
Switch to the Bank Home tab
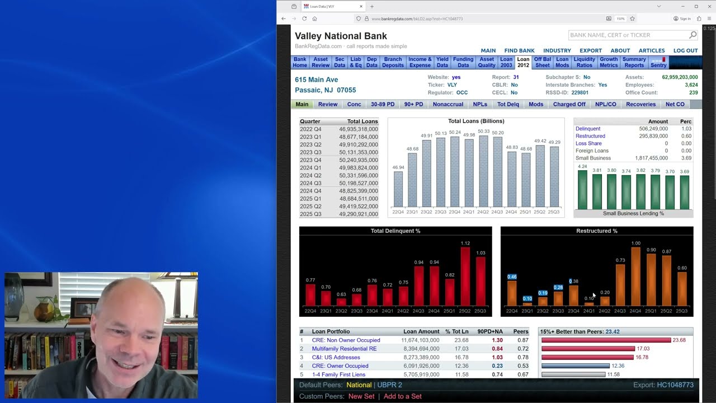click(300, 62)
